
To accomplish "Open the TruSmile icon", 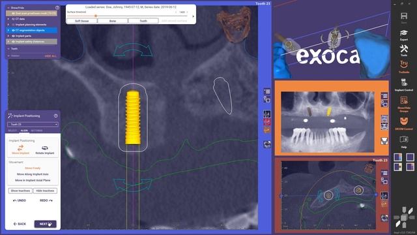I will pos(404,65).
